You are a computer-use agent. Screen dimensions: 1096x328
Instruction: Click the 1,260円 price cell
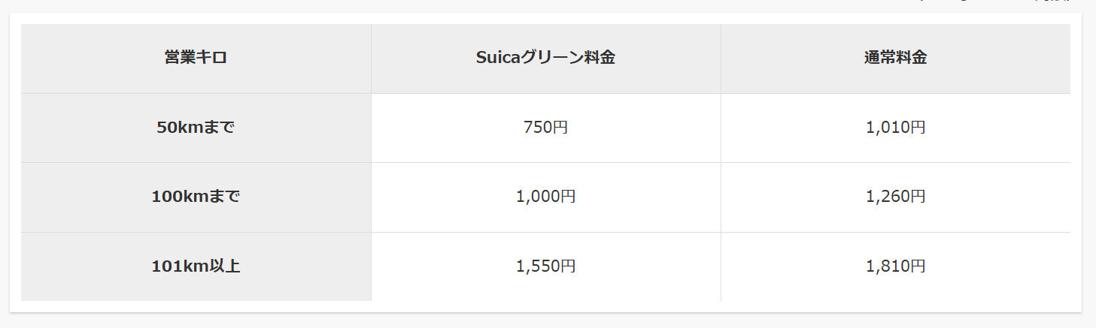click(895, 197)
